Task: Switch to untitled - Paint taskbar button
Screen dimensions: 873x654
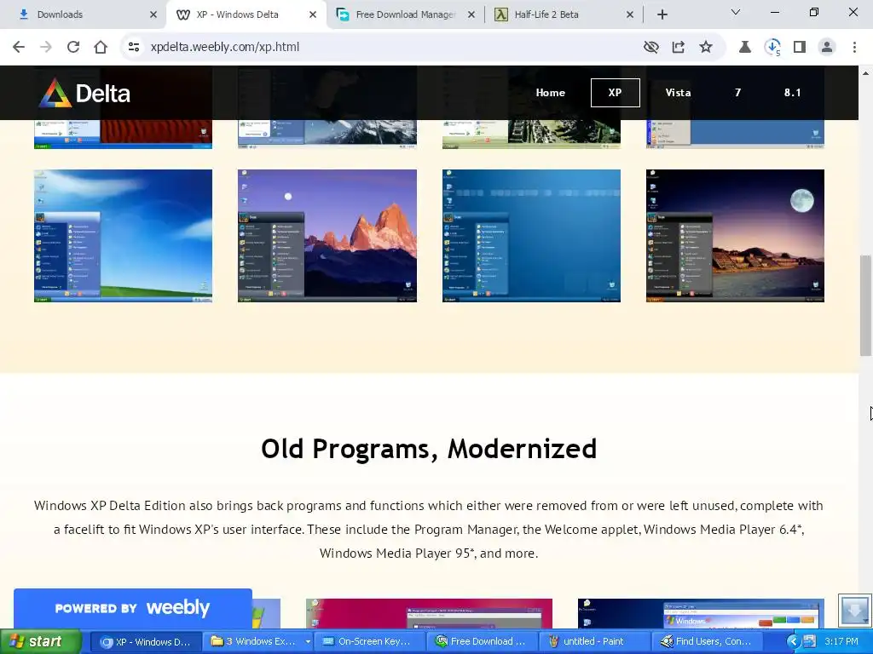Action: point(593,642)
